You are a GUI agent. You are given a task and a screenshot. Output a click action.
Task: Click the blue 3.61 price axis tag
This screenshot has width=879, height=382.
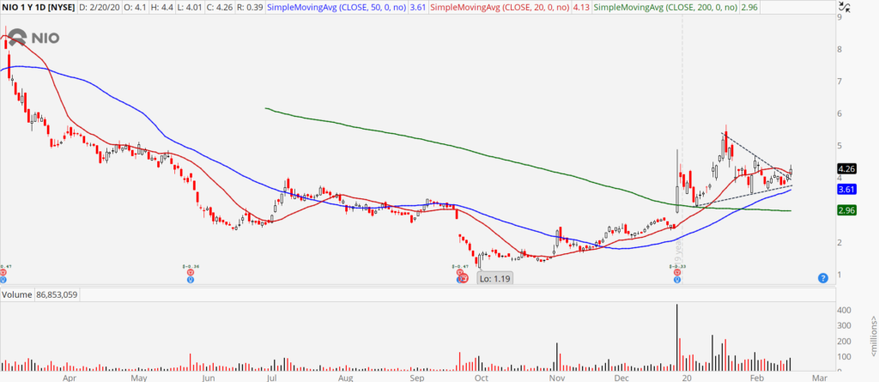pyautogui.click(x=846, y=190)
